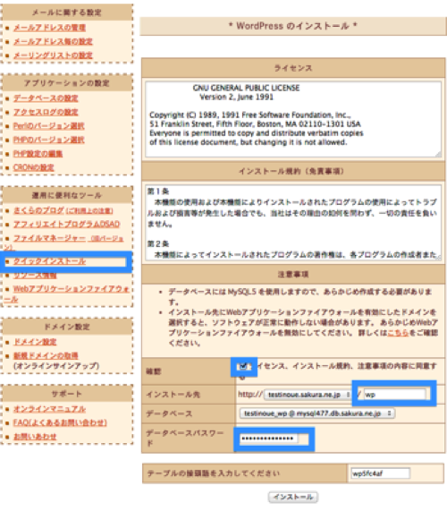Focus the install path field containing wp
This screenshot has width=447, height=511.
click(x=395, y=395)
